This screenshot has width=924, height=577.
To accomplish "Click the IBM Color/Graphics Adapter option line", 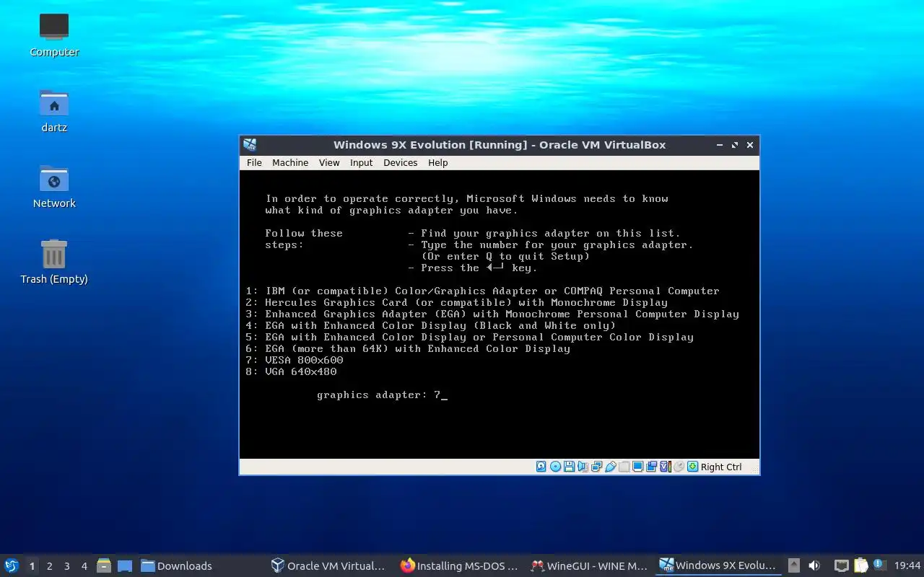I will pyautogui.click(x=482, y=291).
